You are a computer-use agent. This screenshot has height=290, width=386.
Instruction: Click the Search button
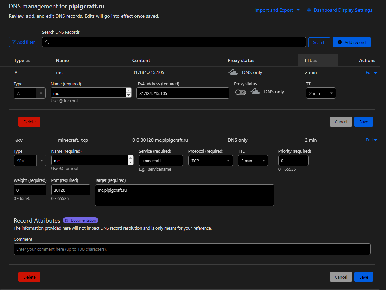(319, 42)
